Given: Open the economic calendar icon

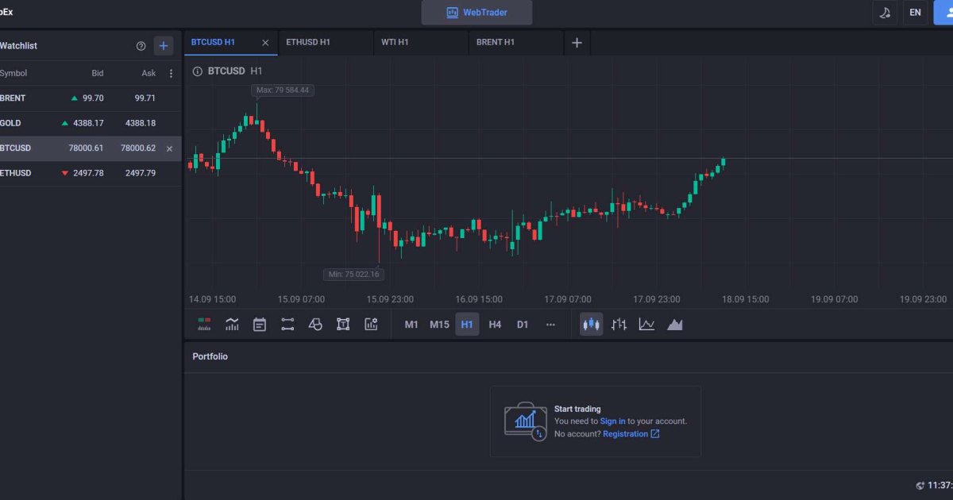Looking at the screenshot, I should point(260,324).
